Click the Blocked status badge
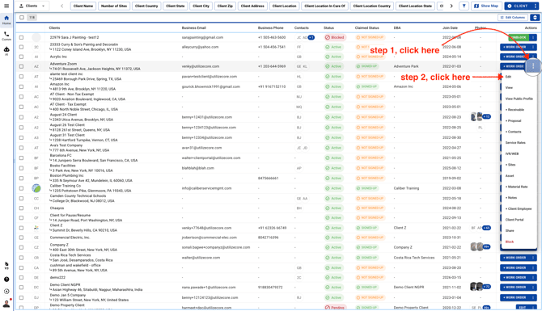 coord(335,37)
